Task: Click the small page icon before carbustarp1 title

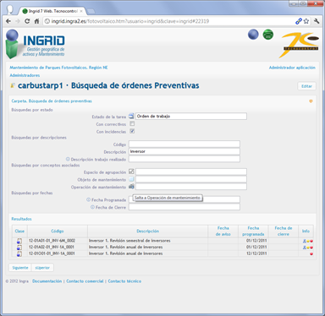Action: [13, 85]
